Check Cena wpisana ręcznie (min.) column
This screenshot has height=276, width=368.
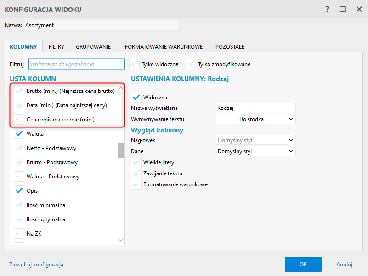coord(19,119)
